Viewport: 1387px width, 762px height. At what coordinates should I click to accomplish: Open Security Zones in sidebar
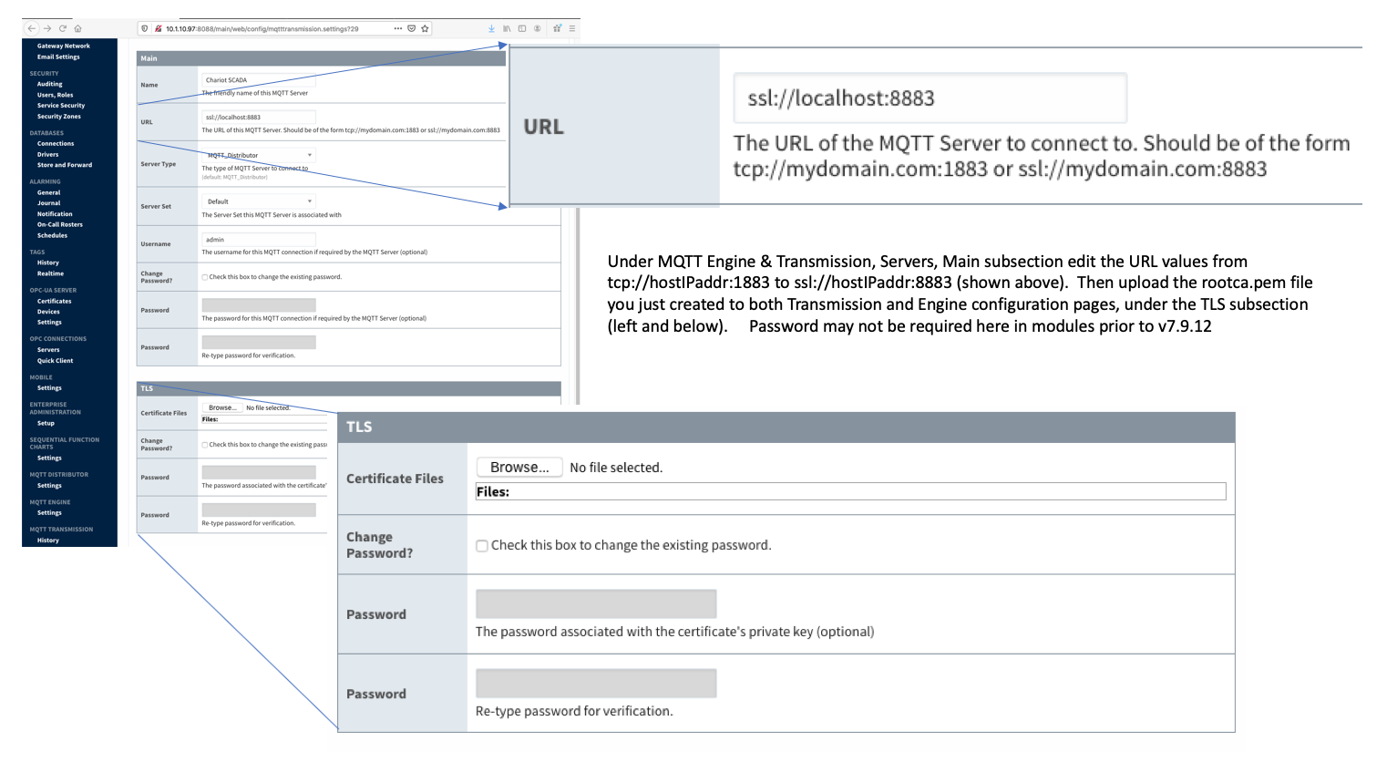tap(59, 117)
